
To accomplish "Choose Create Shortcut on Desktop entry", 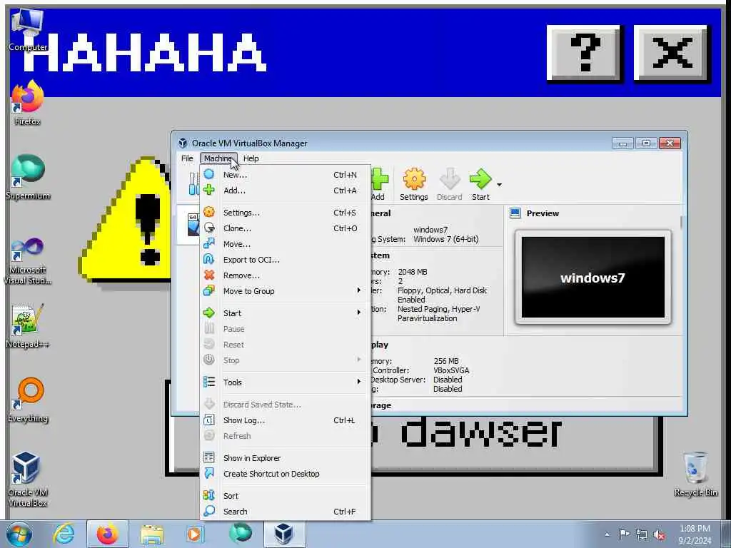I will click(x=286, y=474).
